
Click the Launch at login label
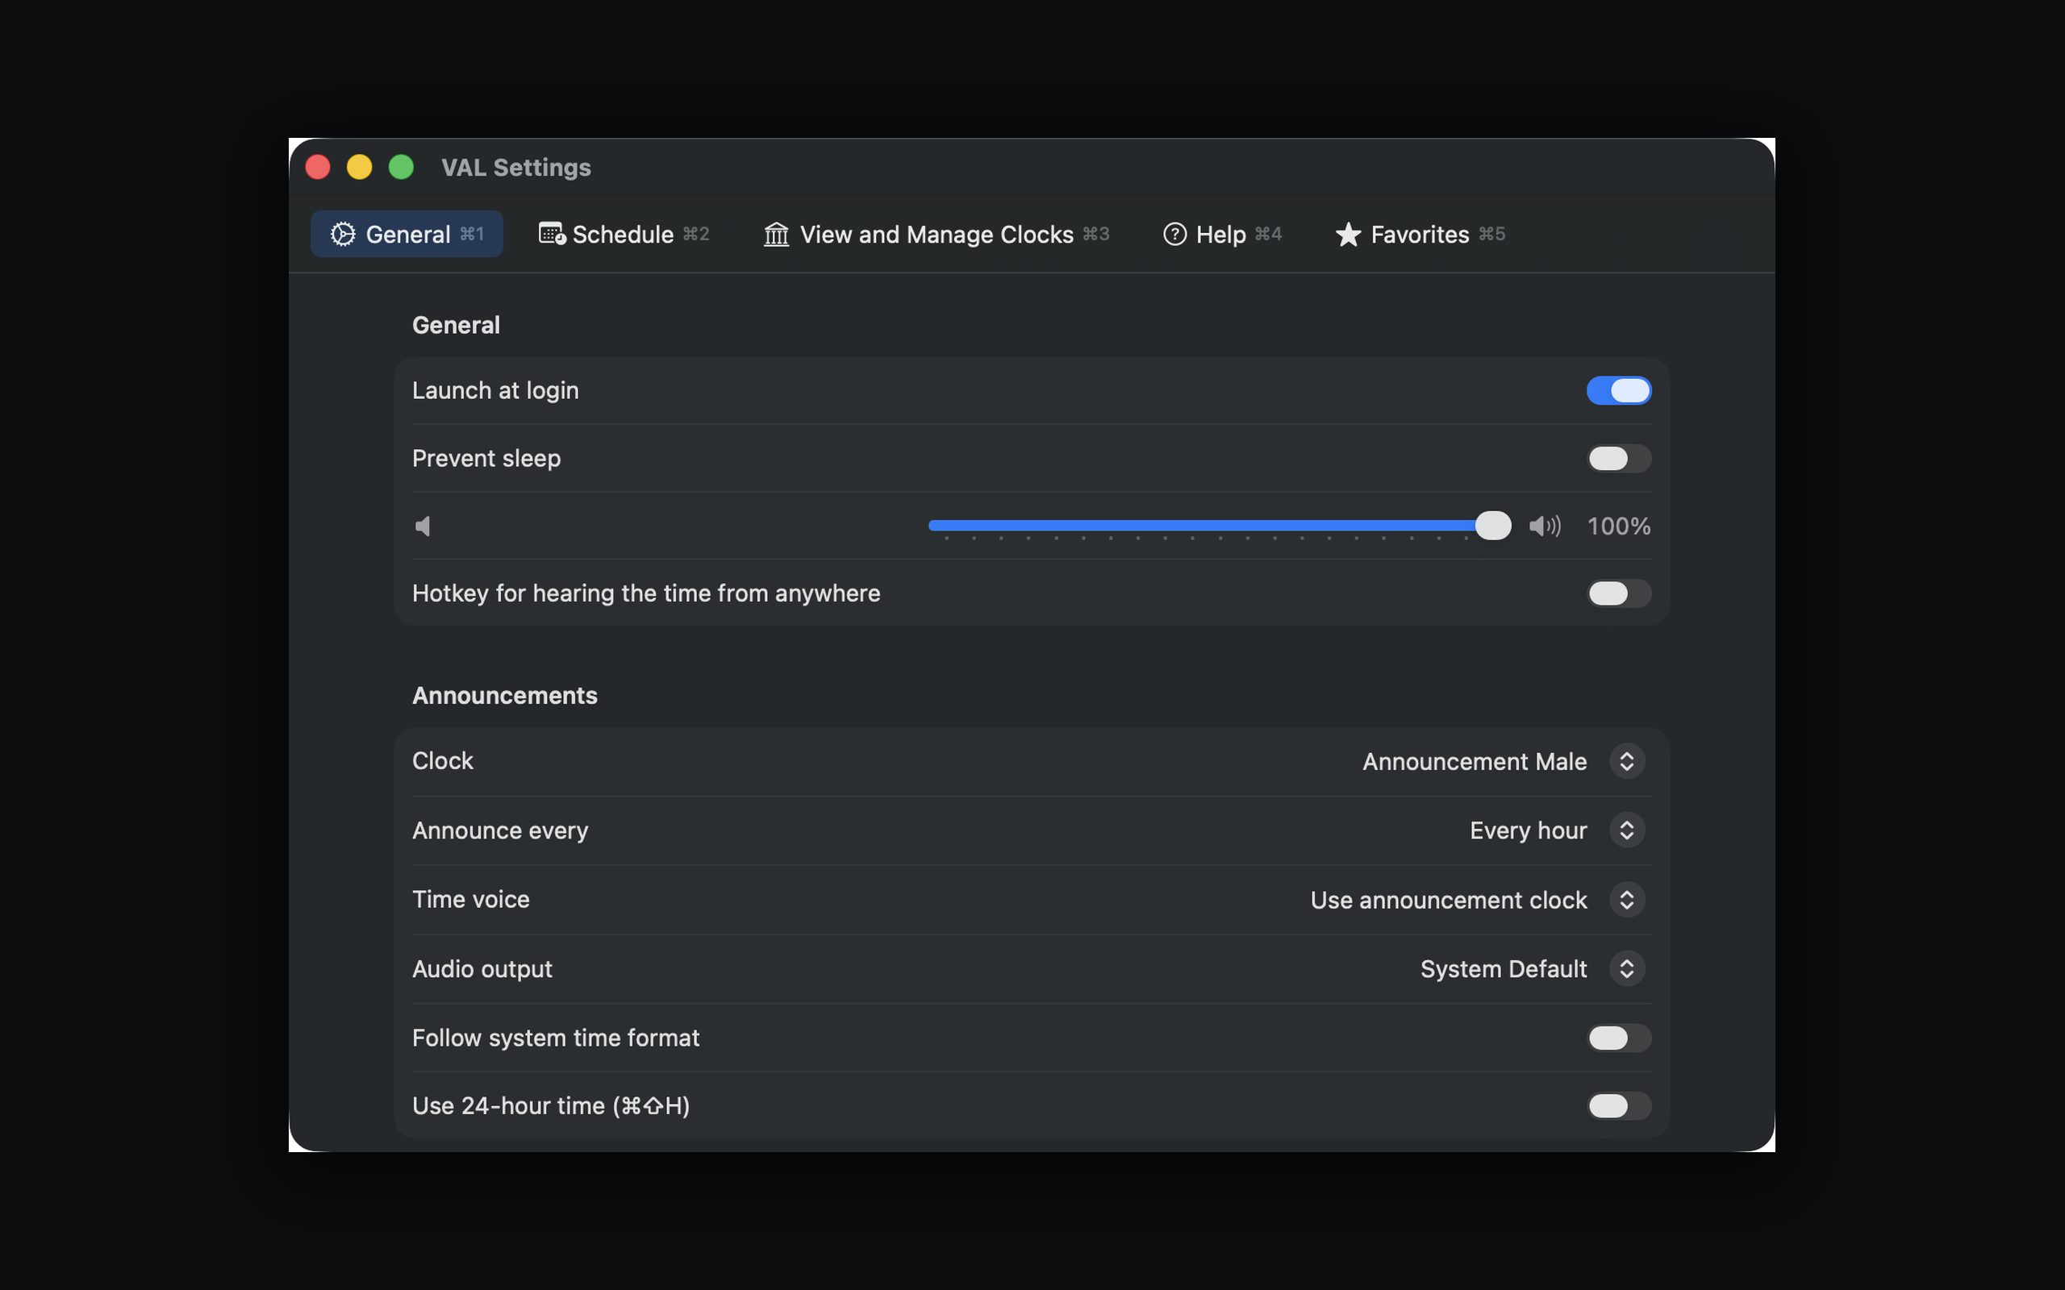click(496, 391)
